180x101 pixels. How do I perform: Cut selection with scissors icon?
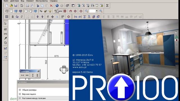point(38,6)
